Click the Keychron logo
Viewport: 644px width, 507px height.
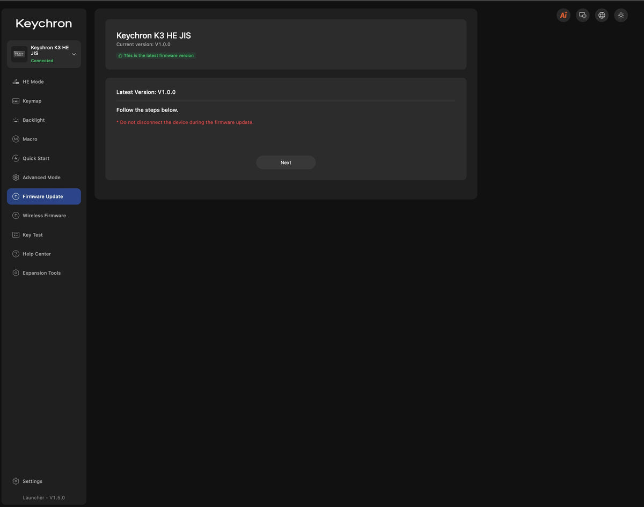tap(43, 24)
